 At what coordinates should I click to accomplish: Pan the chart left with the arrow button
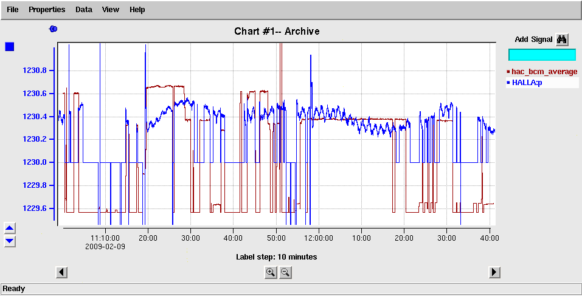(61, 272)
